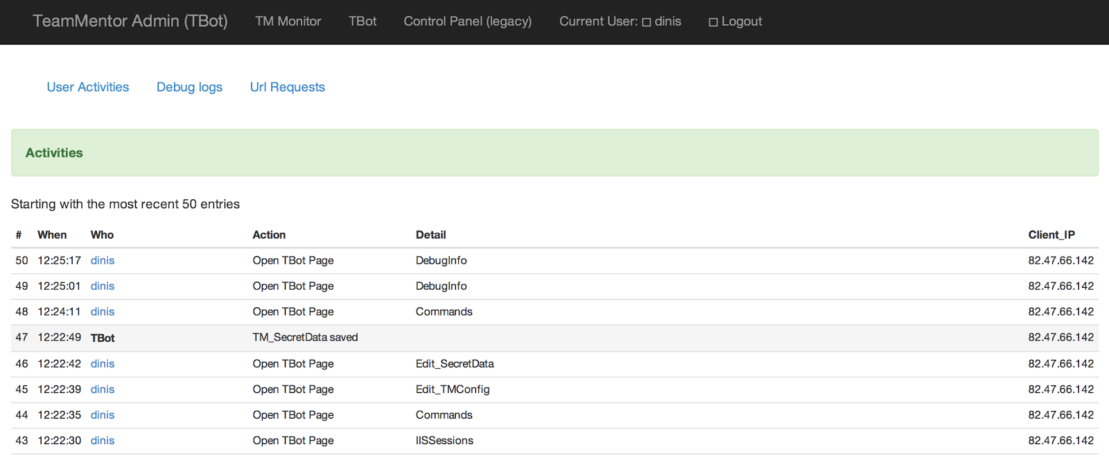Click entry number 47
The height and width of the screenshot is (458, 1109).
pyautogui.click(x=21, y=338)
